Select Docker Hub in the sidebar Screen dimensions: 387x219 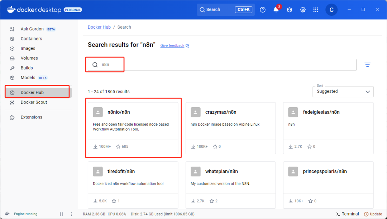point(38,92)
